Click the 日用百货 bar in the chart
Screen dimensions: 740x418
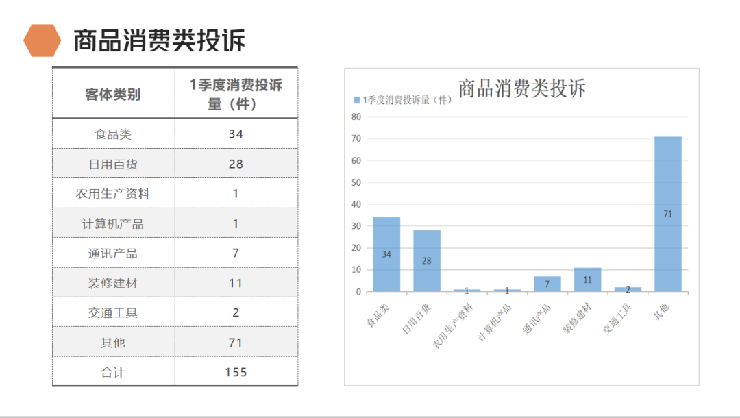click(427, 261)
